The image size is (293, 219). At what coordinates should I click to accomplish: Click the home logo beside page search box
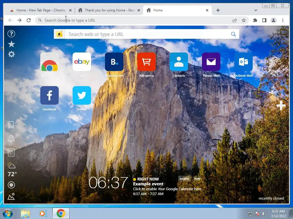(x=59, y=34)
